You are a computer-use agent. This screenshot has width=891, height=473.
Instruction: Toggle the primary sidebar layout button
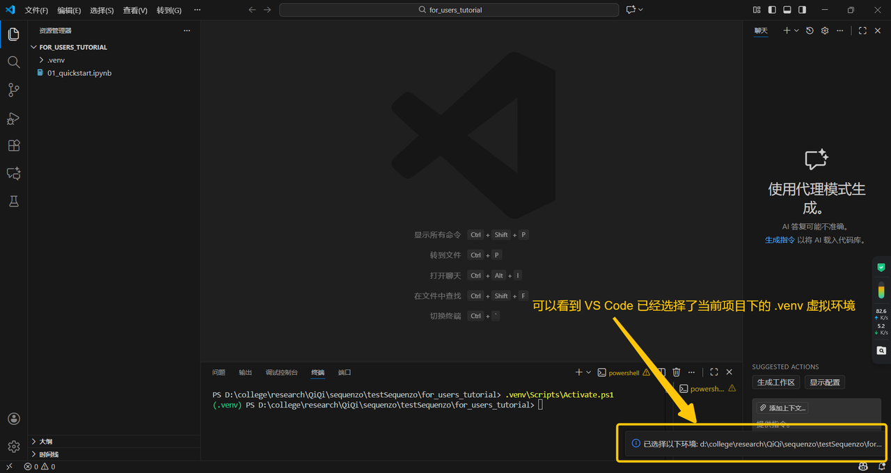772,10
